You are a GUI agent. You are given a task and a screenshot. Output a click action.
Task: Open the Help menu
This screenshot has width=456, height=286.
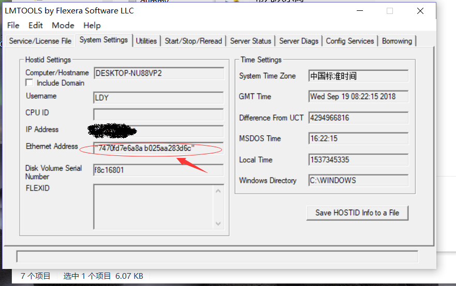click(92, 25)
